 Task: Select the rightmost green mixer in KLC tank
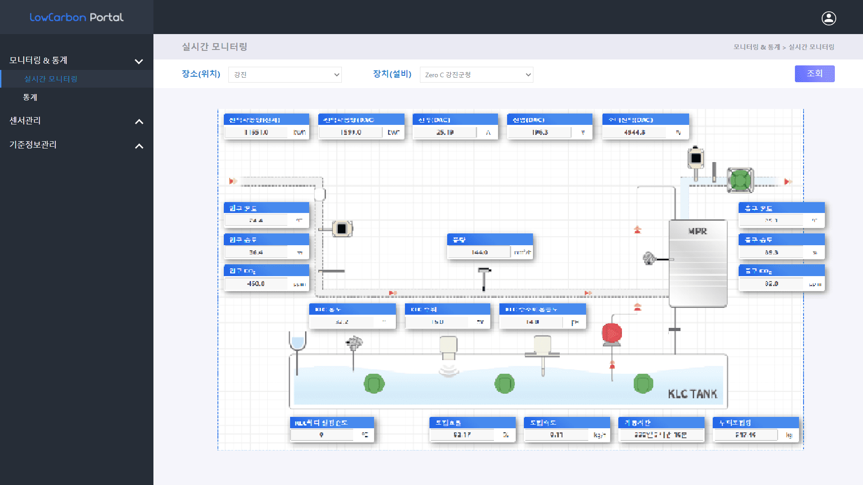point(643,384)
